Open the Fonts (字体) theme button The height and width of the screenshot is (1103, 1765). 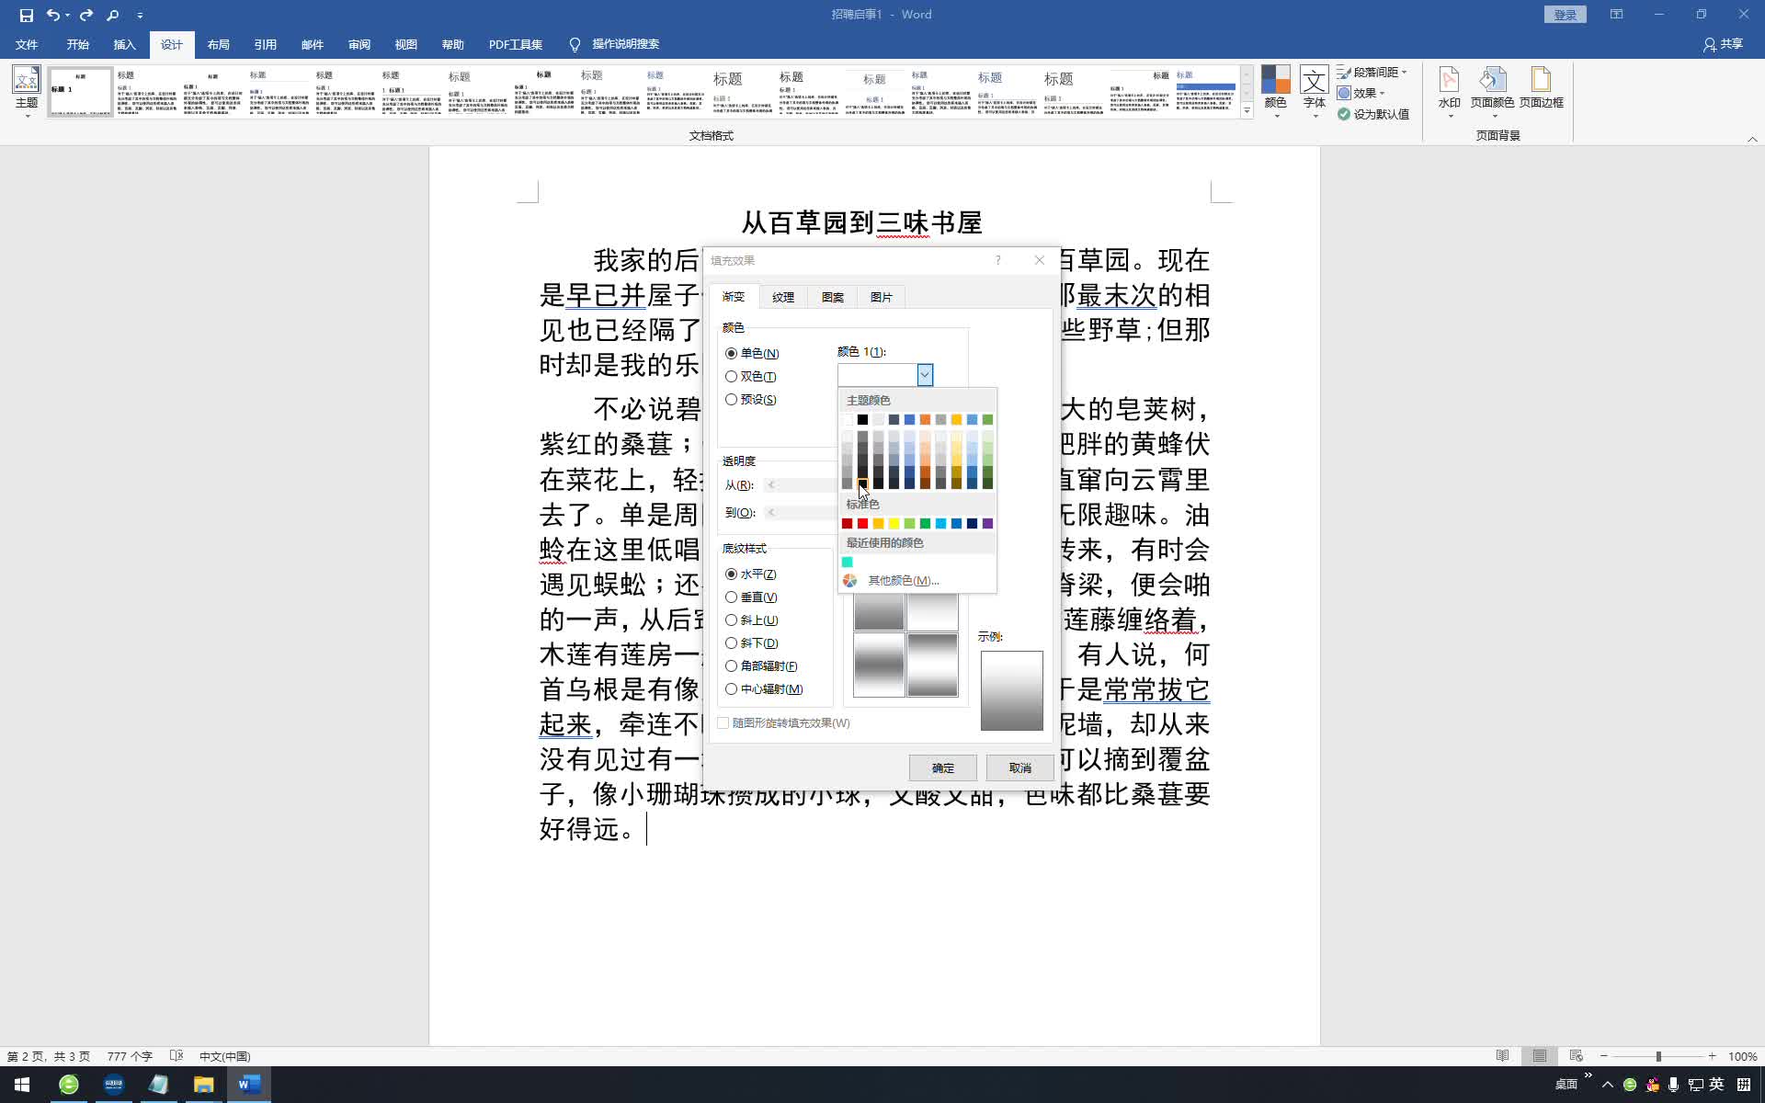pyautogui.click(x=1315, y=90)
